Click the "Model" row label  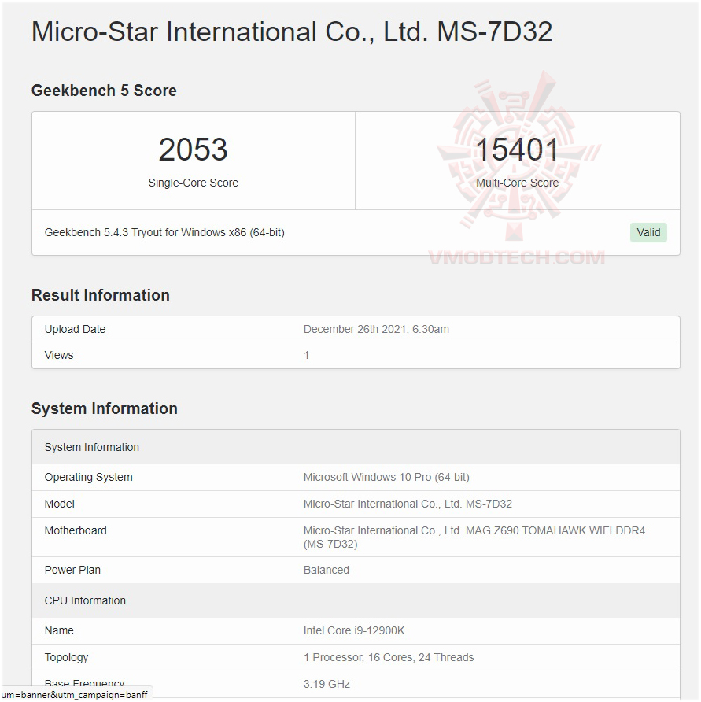[x=60, y=504]
